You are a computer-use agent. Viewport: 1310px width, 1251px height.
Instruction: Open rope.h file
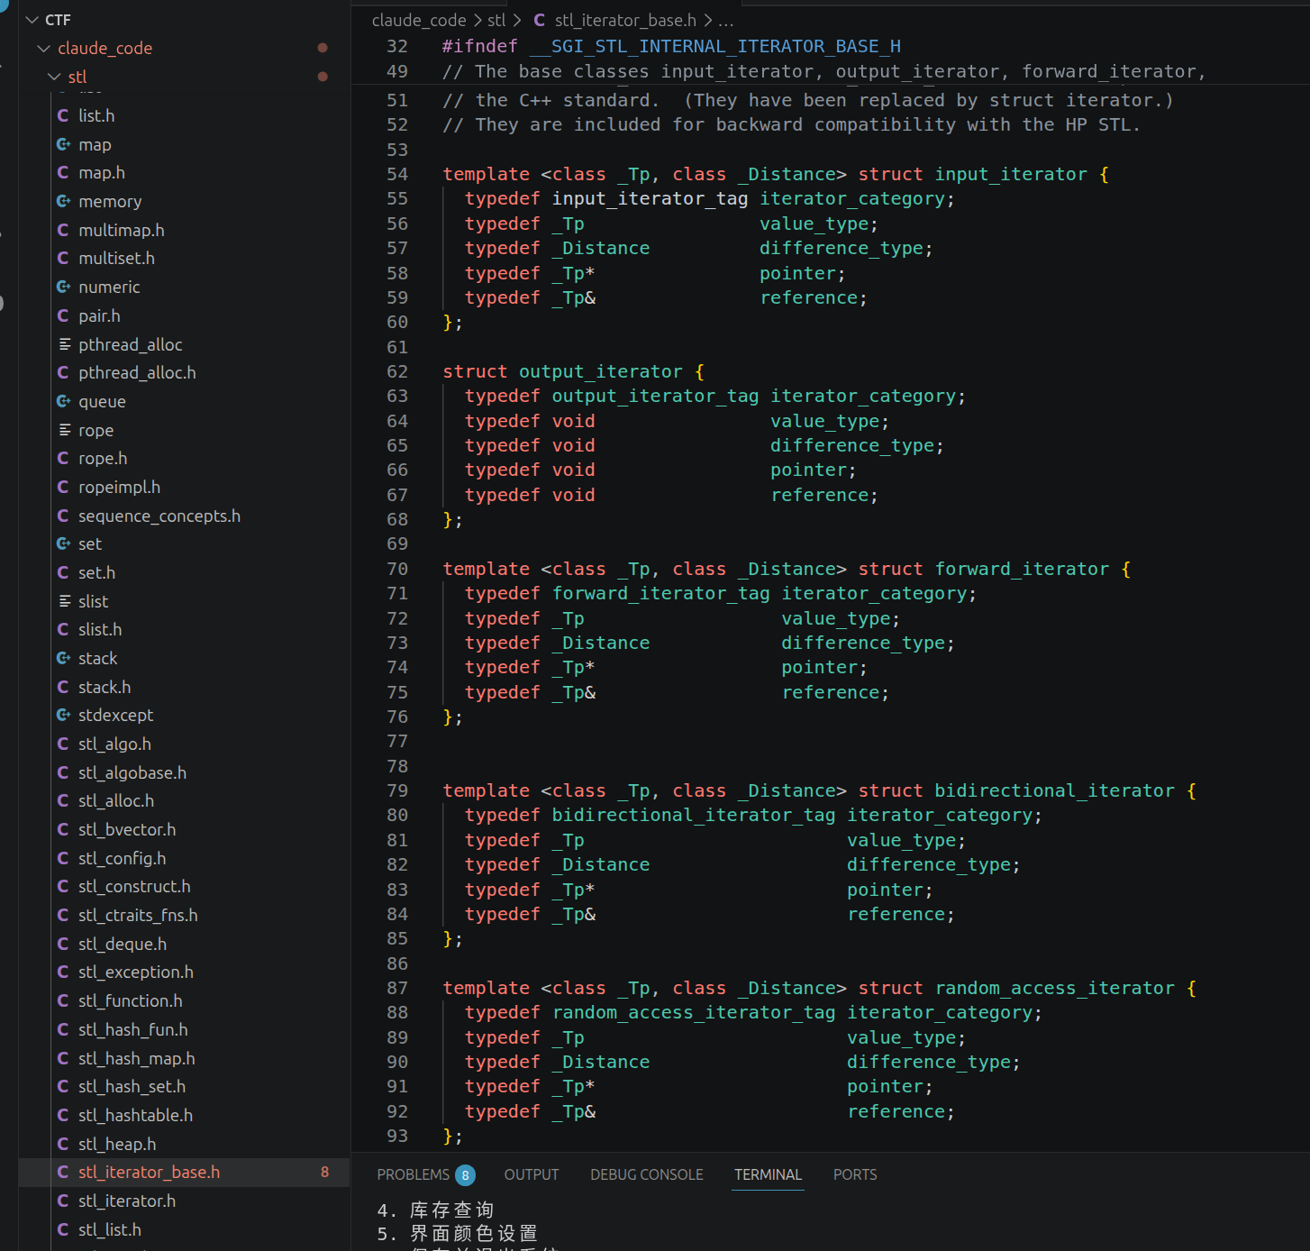point(103,458)
